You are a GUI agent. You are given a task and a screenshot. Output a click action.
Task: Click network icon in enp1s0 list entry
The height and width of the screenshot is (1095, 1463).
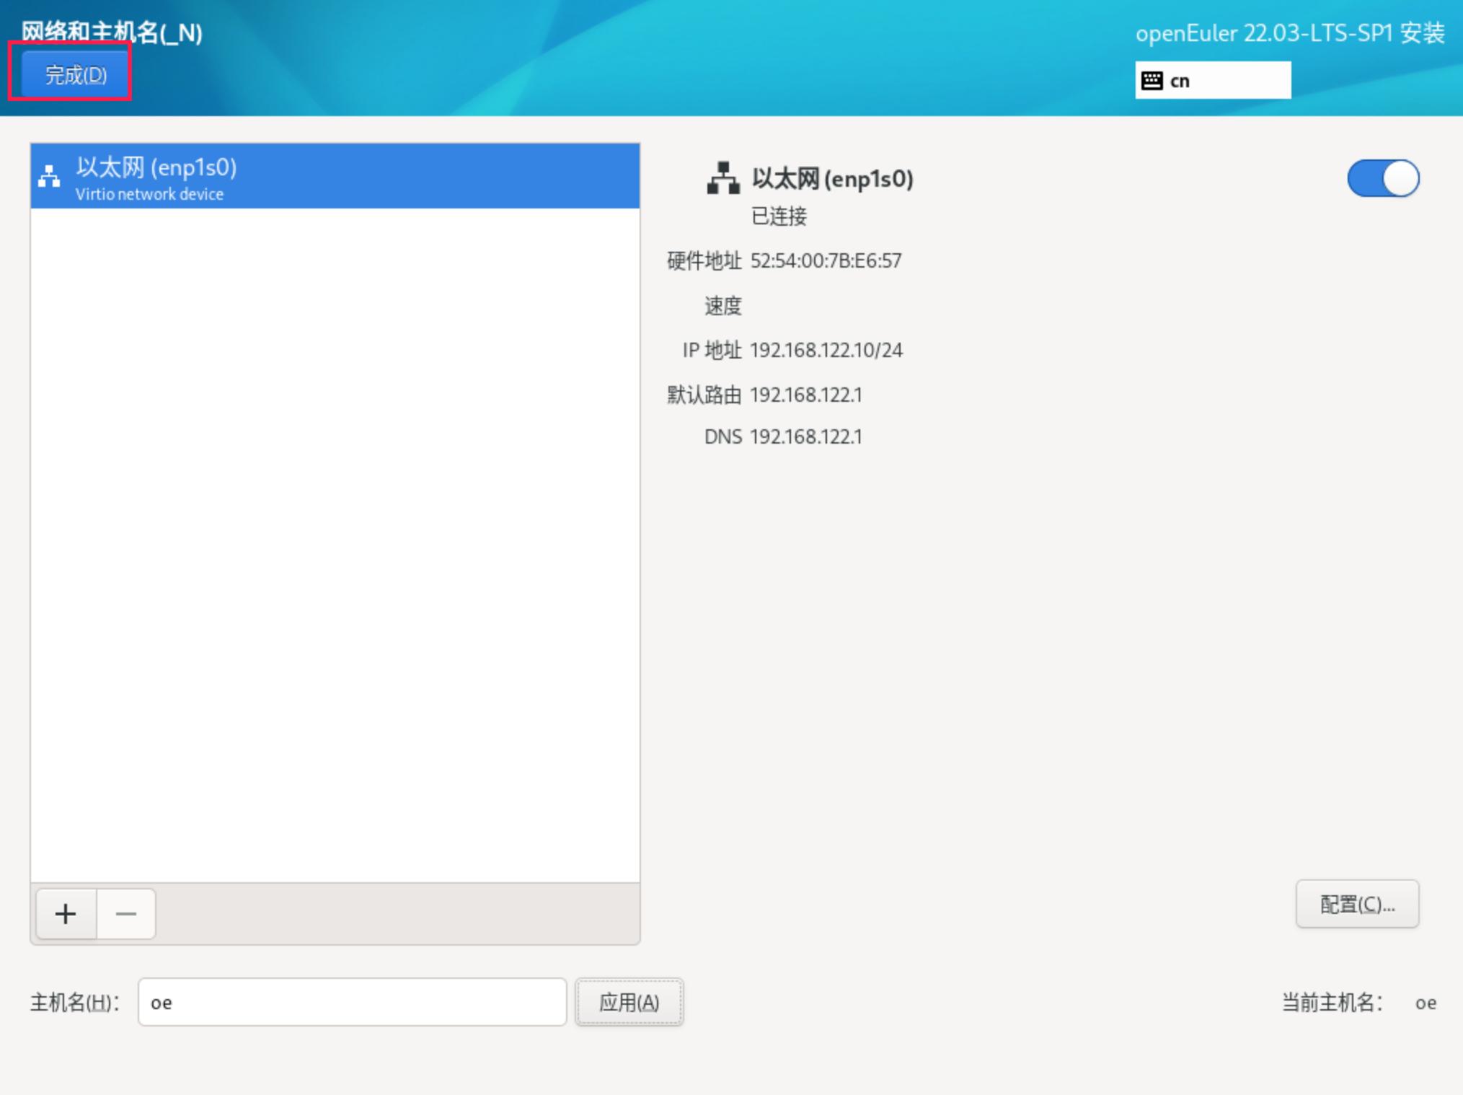click(x=49, y=177)
